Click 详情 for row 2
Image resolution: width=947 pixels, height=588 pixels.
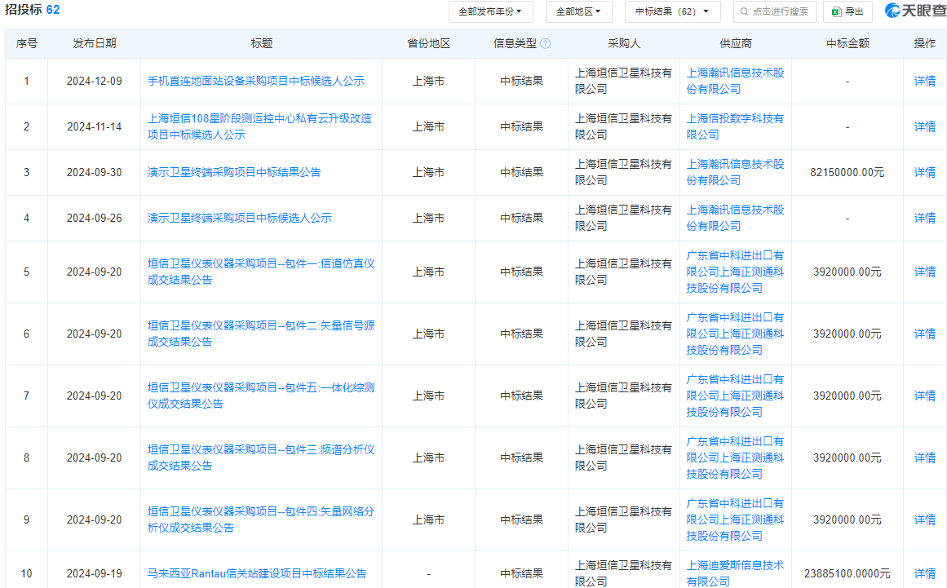click(925, 126)
